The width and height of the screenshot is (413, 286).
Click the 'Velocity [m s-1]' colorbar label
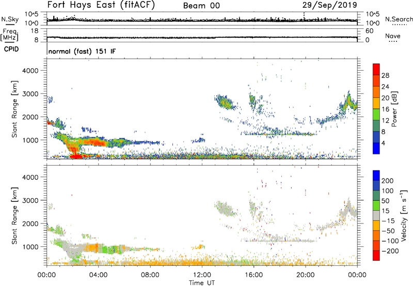coord(404,215)
